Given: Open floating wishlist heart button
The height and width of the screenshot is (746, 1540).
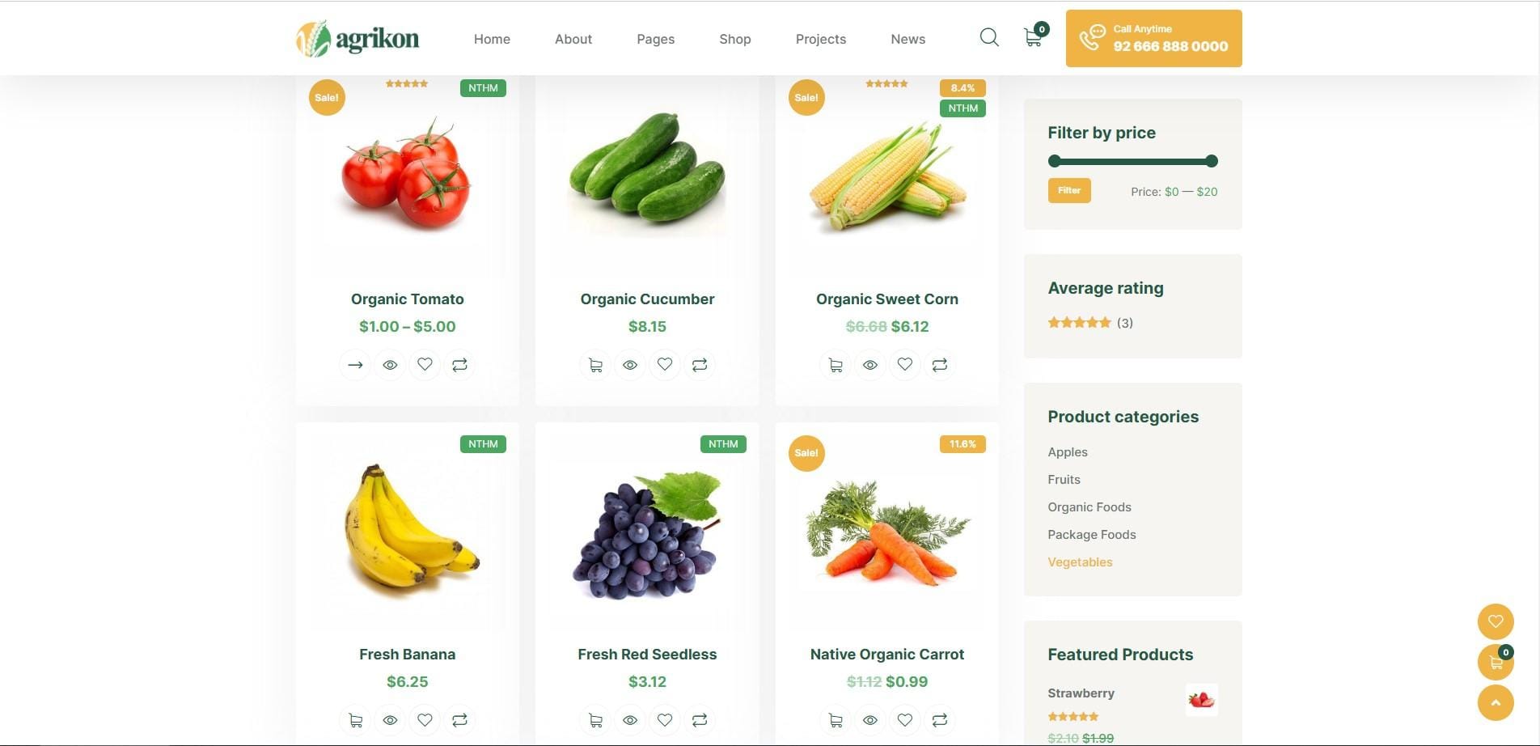Looking at the screenshot, I should 1496,621.
